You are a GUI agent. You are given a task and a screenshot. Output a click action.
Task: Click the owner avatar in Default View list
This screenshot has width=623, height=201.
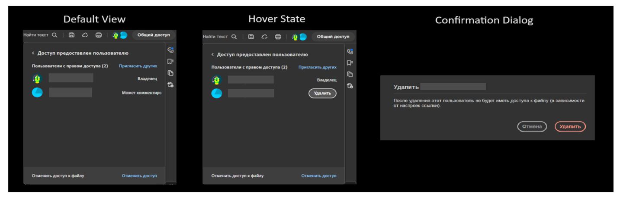pyautogui.click(x=37, y=79)
